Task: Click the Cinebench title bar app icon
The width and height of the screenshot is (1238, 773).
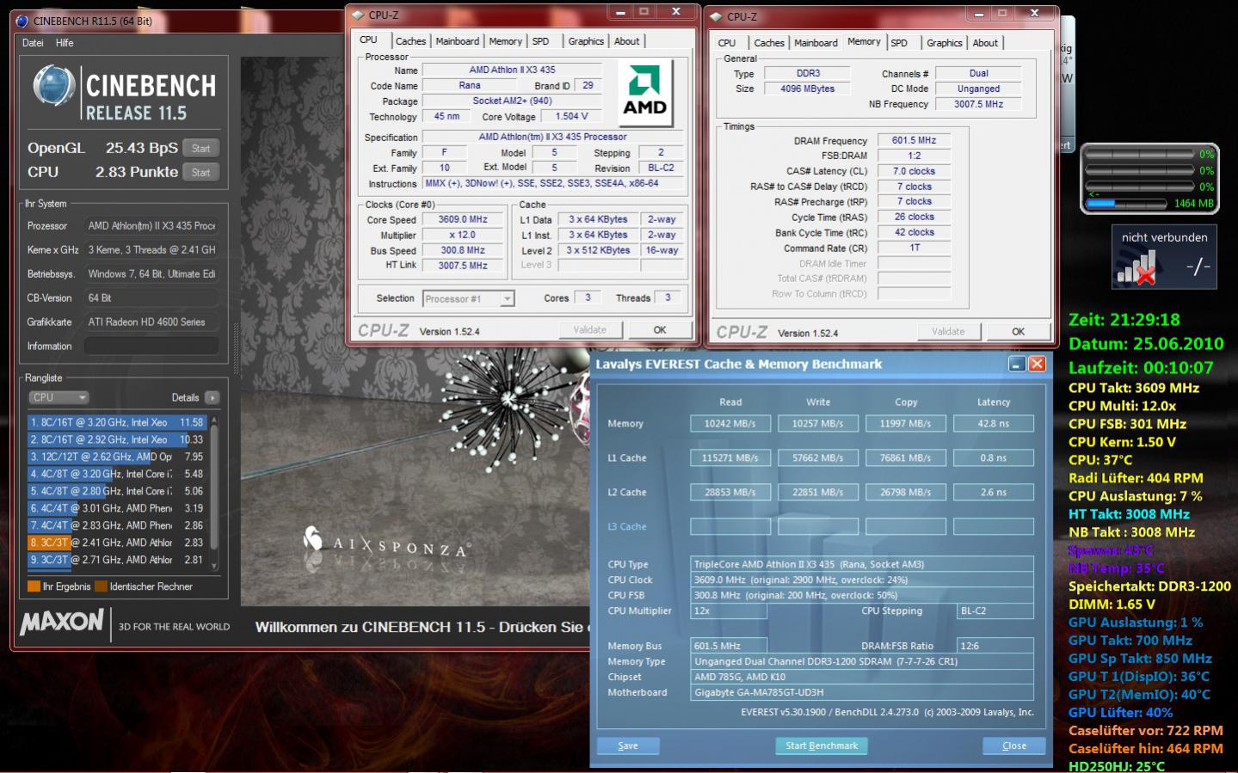Action: pos(22,21)
